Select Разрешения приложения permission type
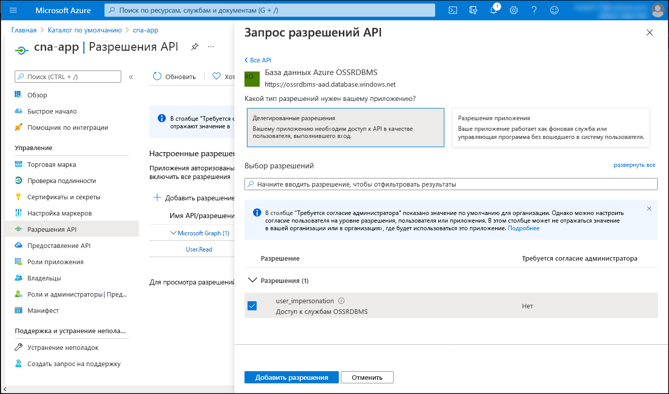This screenshot has width=669, height=394. point(551,127)
